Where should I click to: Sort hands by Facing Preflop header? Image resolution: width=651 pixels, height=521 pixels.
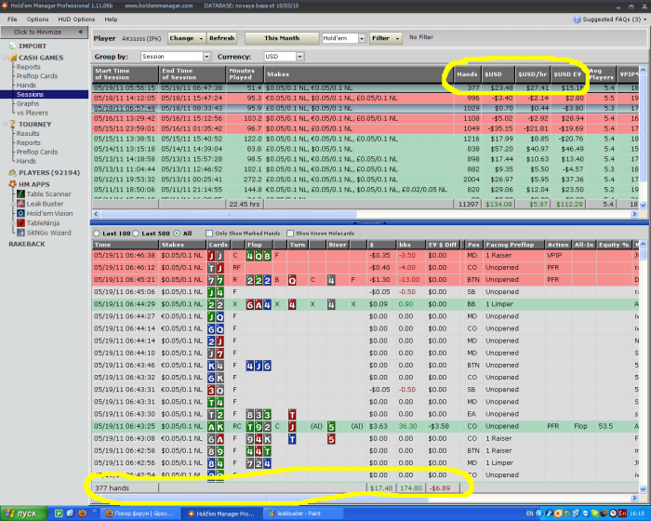(514, 245)
